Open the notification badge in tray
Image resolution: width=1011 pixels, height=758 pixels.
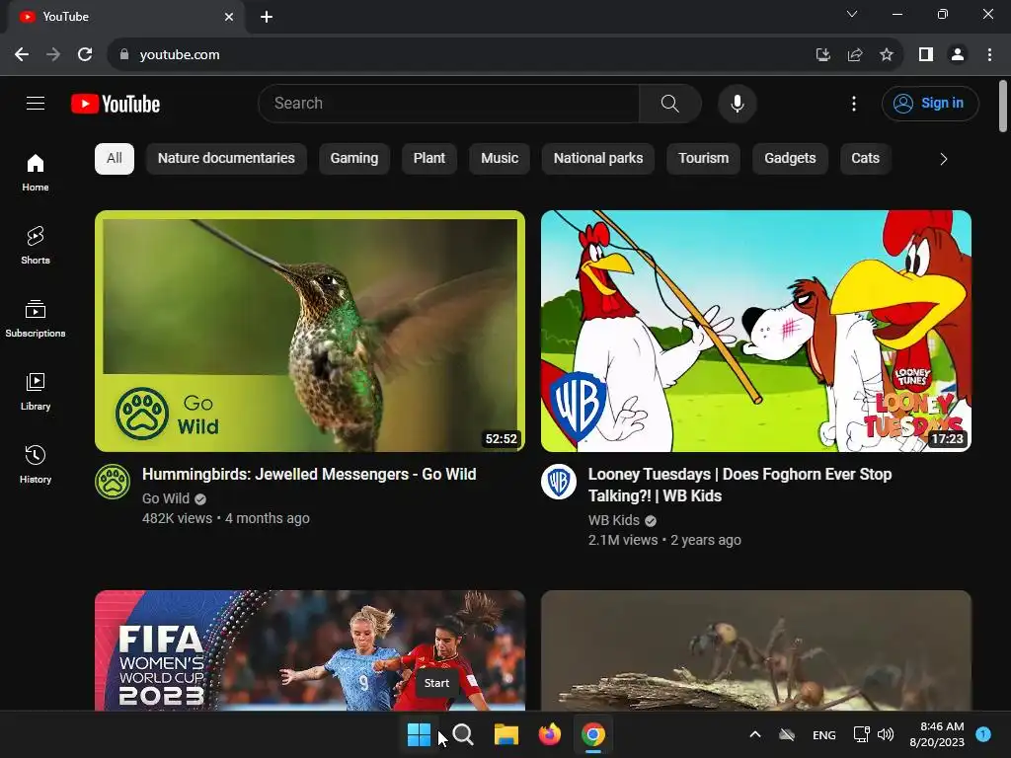point(983,733)
